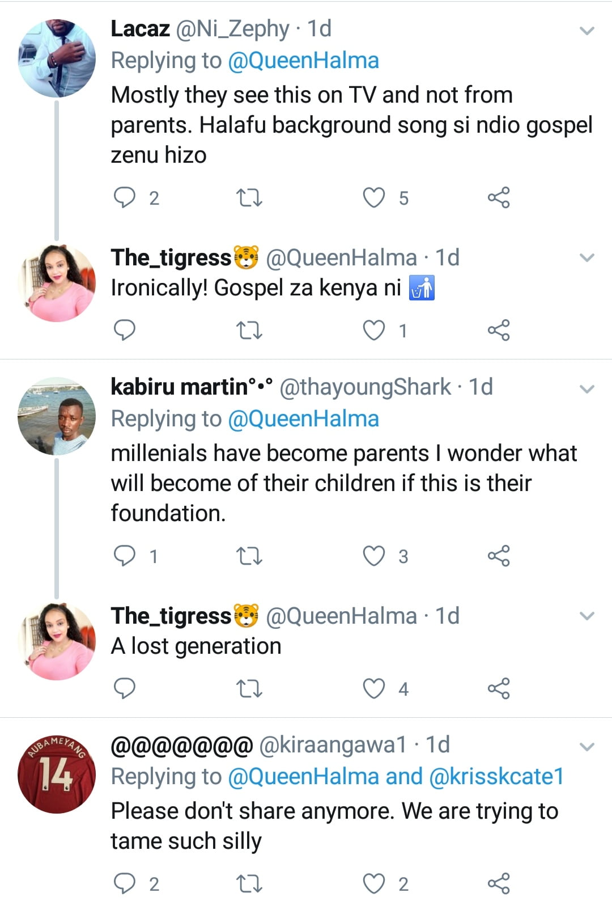
Task: Retweet the 'A lost generation' tweet
Action: [x=249, y=688]
